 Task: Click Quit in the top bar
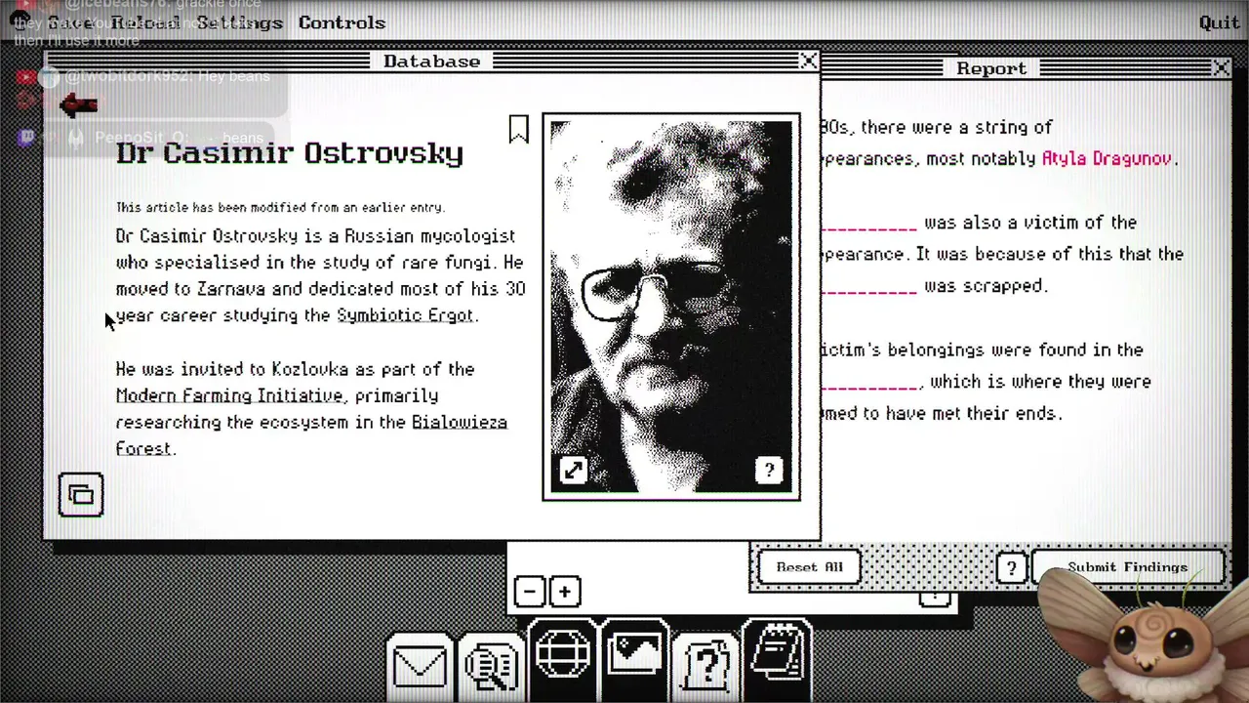click(1219, 22)
